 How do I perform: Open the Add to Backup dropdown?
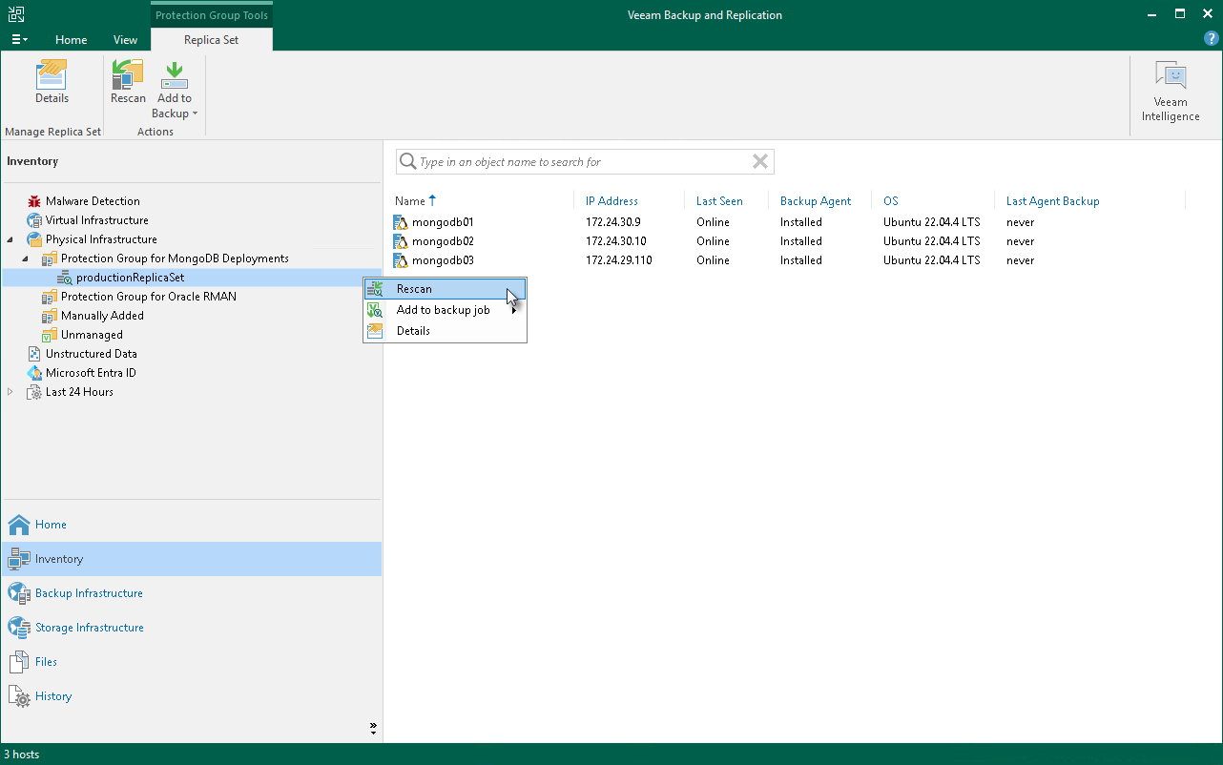click(175, 106)
